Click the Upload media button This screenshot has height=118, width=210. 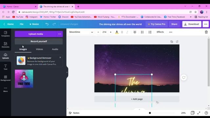coord(36,34)
